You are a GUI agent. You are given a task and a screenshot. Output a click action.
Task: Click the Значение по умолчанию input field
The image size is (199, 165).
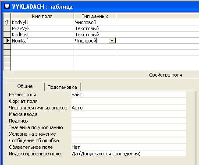(x=128, y=127)
